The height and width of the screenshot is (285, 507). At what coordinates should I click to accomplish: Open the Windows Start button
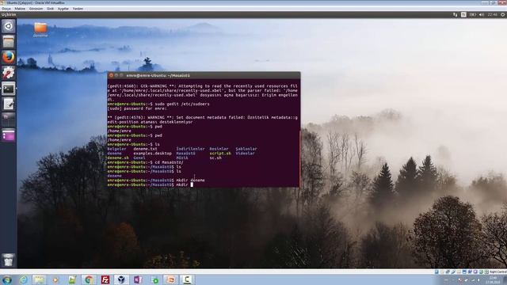pos(7,279)
